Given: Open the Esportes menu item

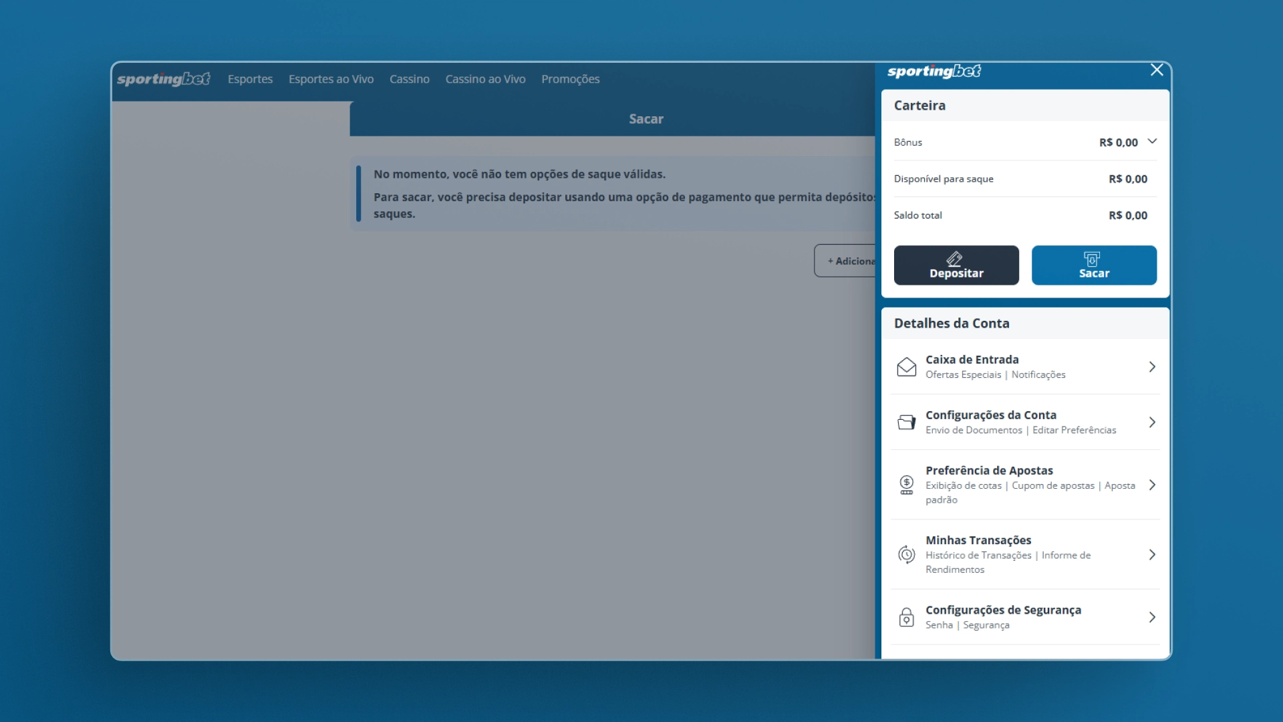Looking at the screenshot, I should pos(250,79).
